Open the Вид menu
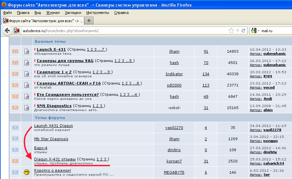The width and height of the screenshot is (292, 179). click(37, 13)
